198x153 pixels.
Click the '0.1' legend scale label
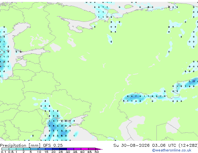click(x=3, y=152)
